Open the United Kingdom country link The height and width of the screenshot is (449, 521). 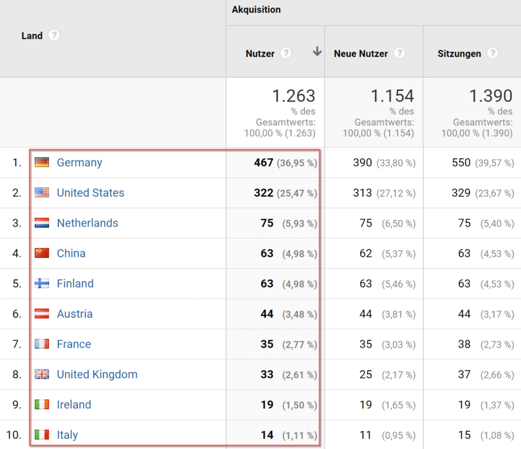pos(97,374)
